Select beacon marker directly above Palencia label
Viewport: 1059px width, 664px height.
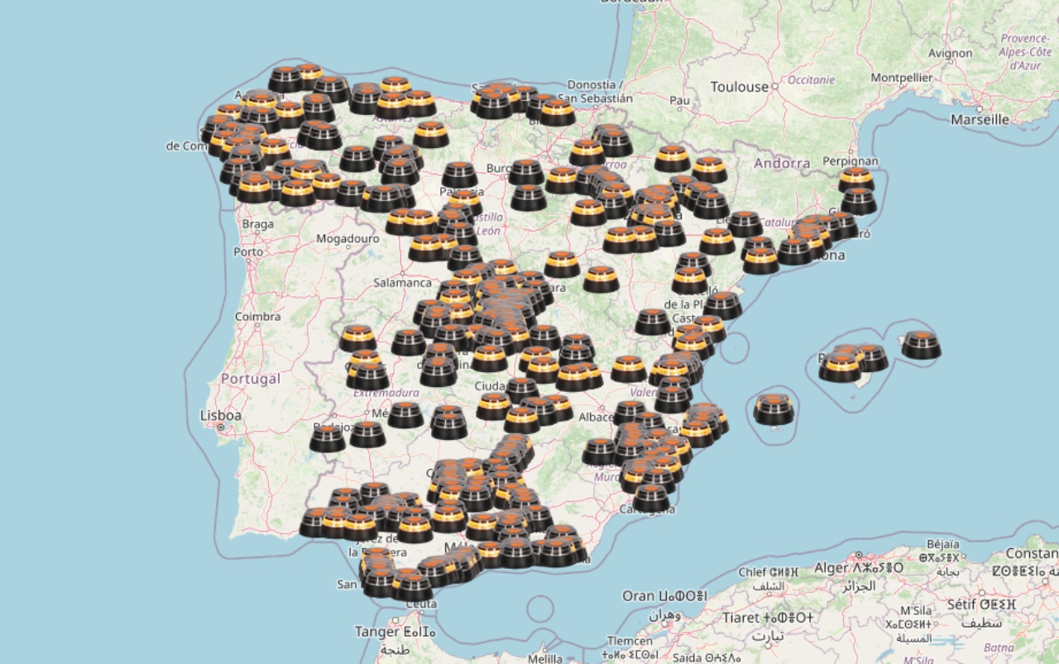[x=459, y=174]
